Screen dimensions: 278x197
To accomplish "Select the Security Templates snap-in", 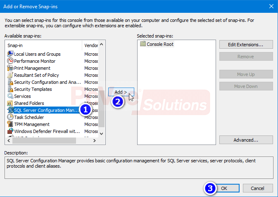I will (x=33, y=89).
